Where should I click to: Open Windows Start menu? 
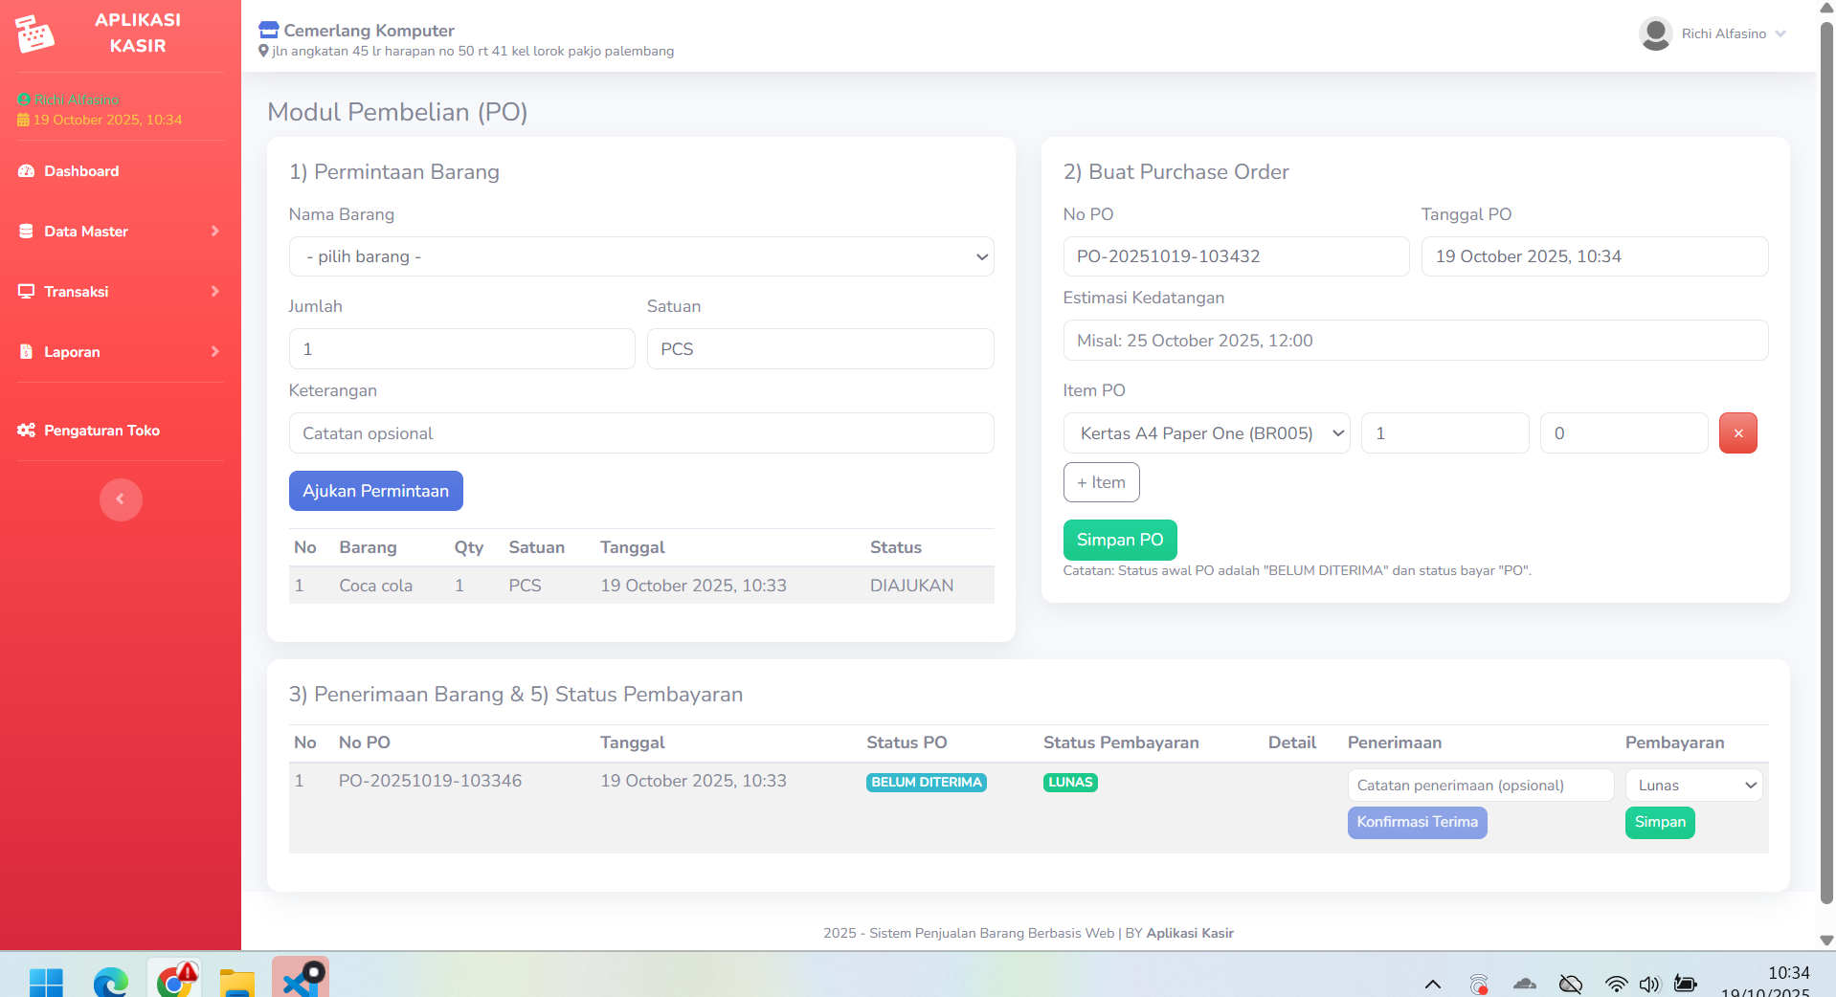[x=46, y=982]
